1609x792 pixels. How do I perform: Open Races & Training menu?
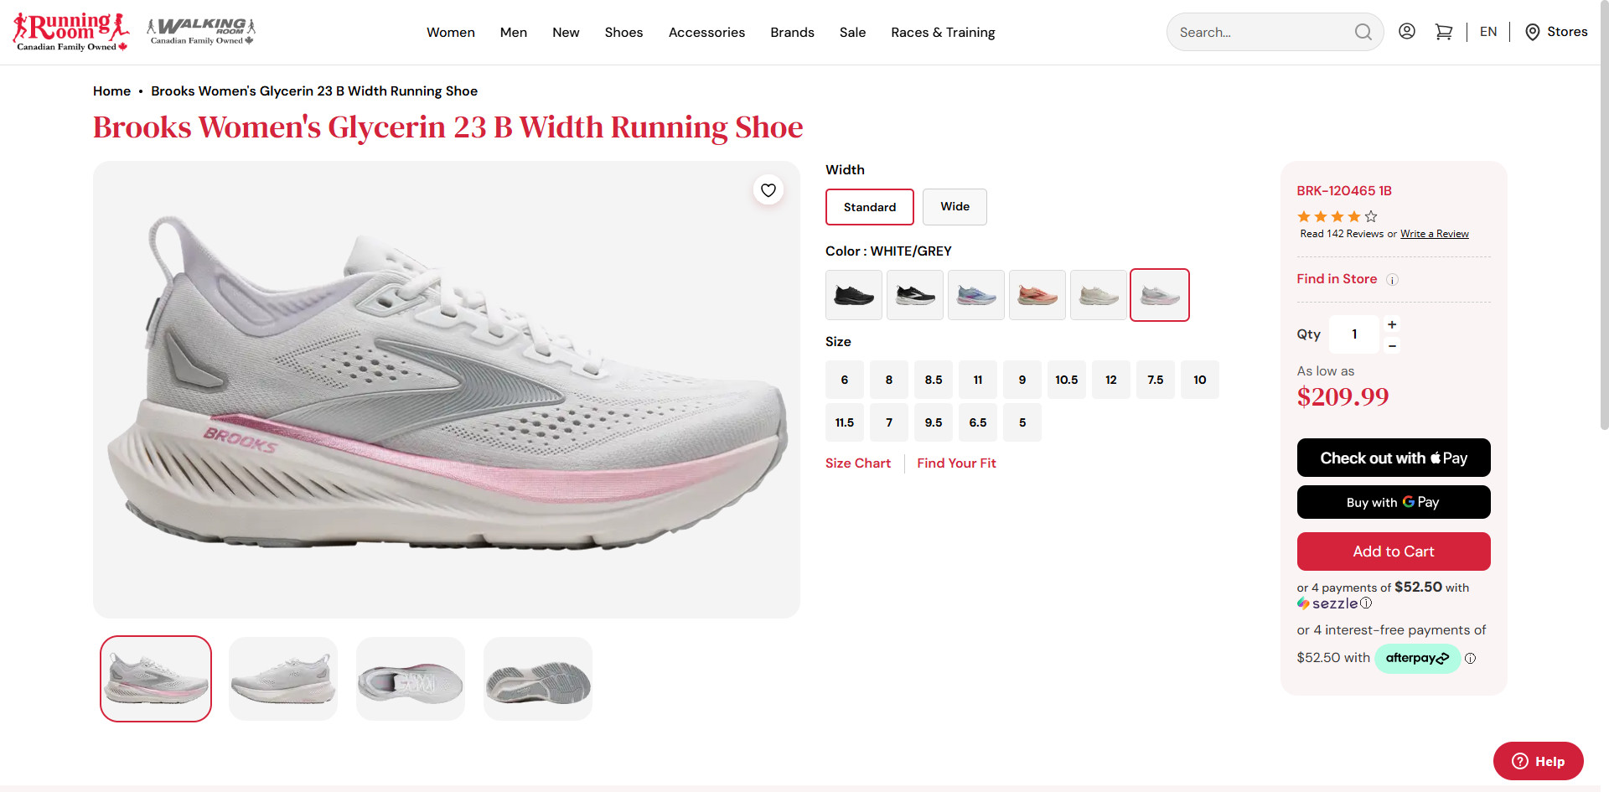[x=943, y=32]
